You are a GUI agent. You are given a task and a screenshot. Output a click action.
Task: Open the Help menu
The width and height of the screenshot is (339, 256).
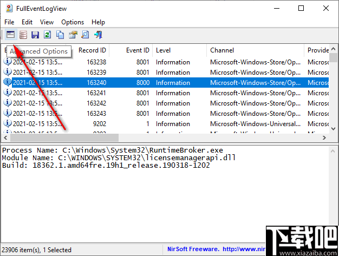click(98, 22)
